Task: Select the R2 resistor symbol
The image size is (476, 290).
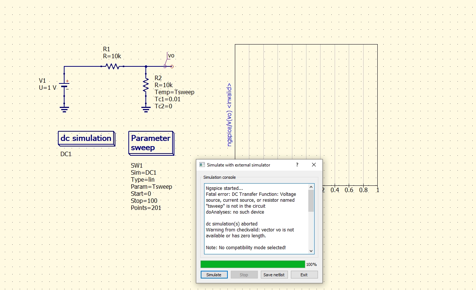Action: 146,85
